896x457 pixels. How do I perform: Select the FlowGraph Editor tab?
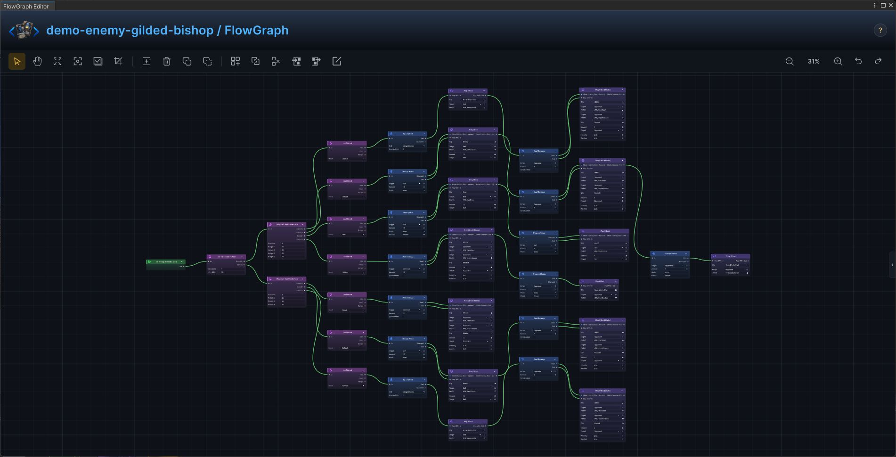(26, 6)
